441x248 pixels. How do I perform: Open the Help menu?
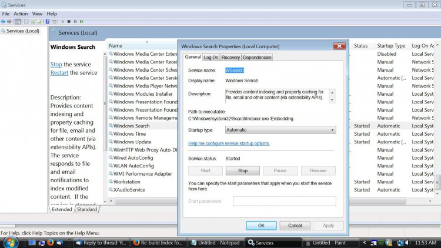[x=52, y=14]
